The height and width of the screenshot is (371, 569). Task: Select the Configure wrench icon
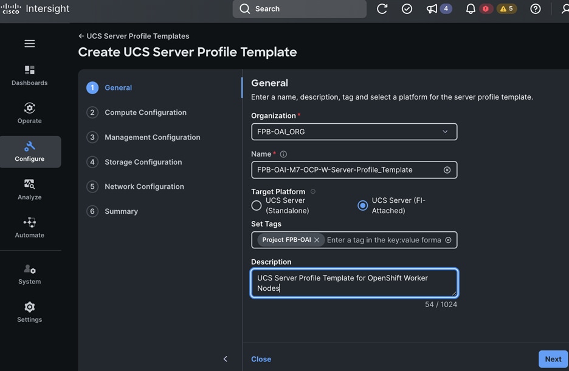coord(30,146)
